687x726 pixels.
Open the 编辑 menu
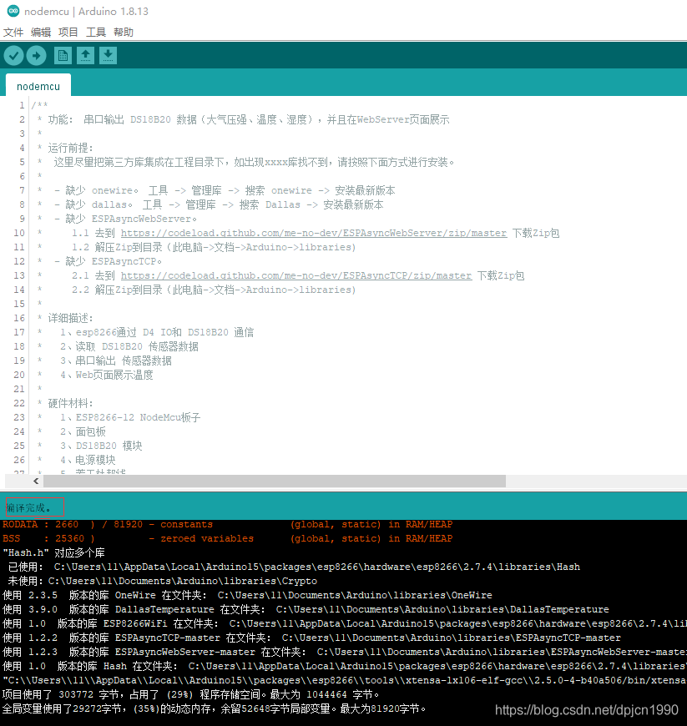[41, 32]
